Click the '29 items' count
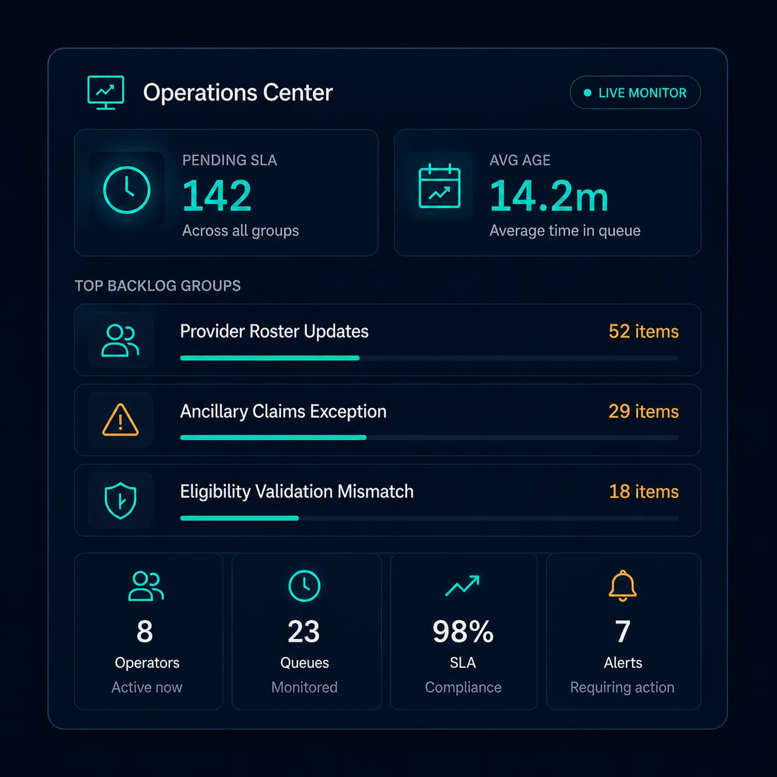Viewport: 777px width, 777px height. (x=644, y=412)
